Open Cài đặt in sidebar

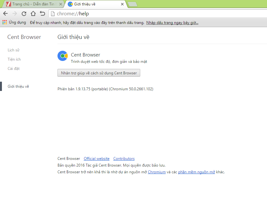14,68
